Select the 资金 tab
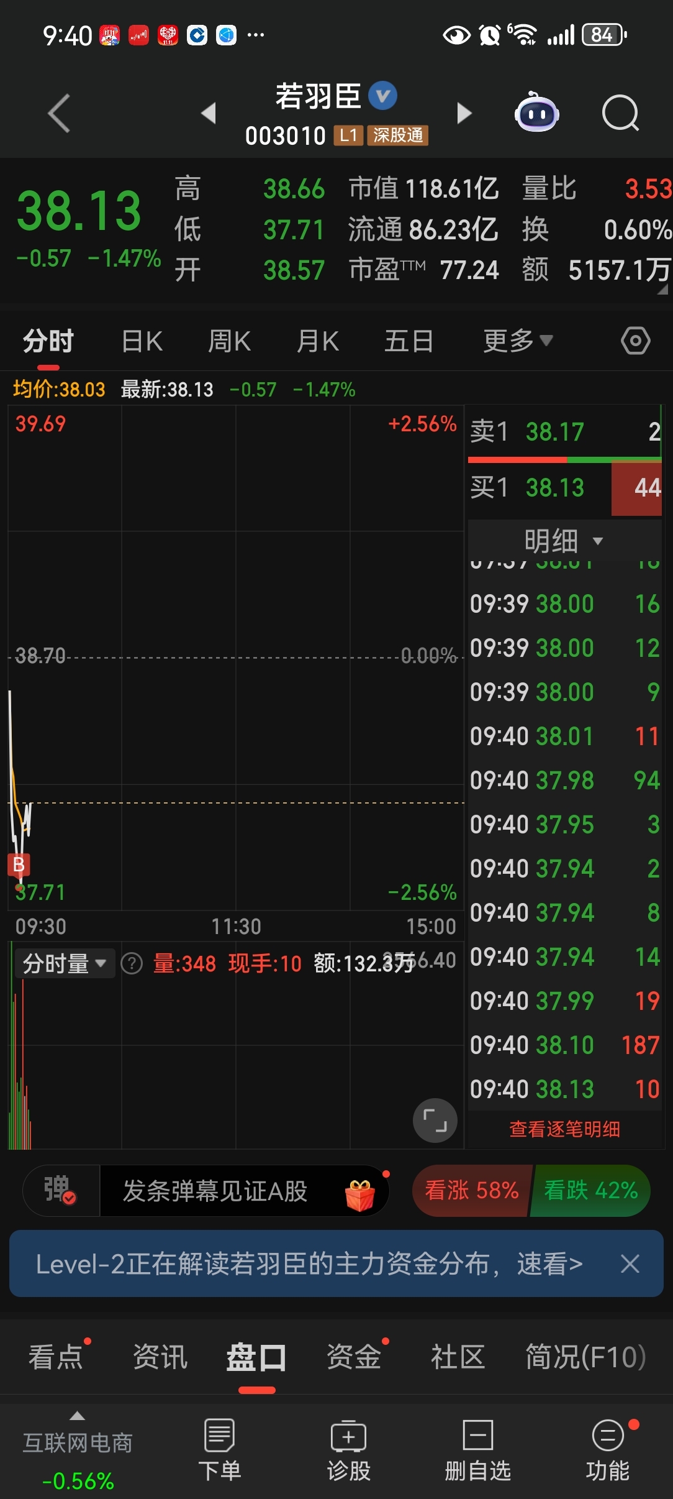673x1499 pixels. (x=354, y=1356)
